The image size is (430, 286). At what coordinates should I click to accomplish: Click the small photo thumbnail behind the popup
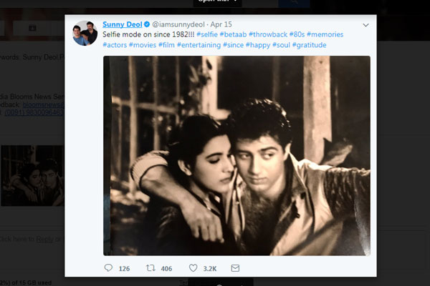coord(32,176)
